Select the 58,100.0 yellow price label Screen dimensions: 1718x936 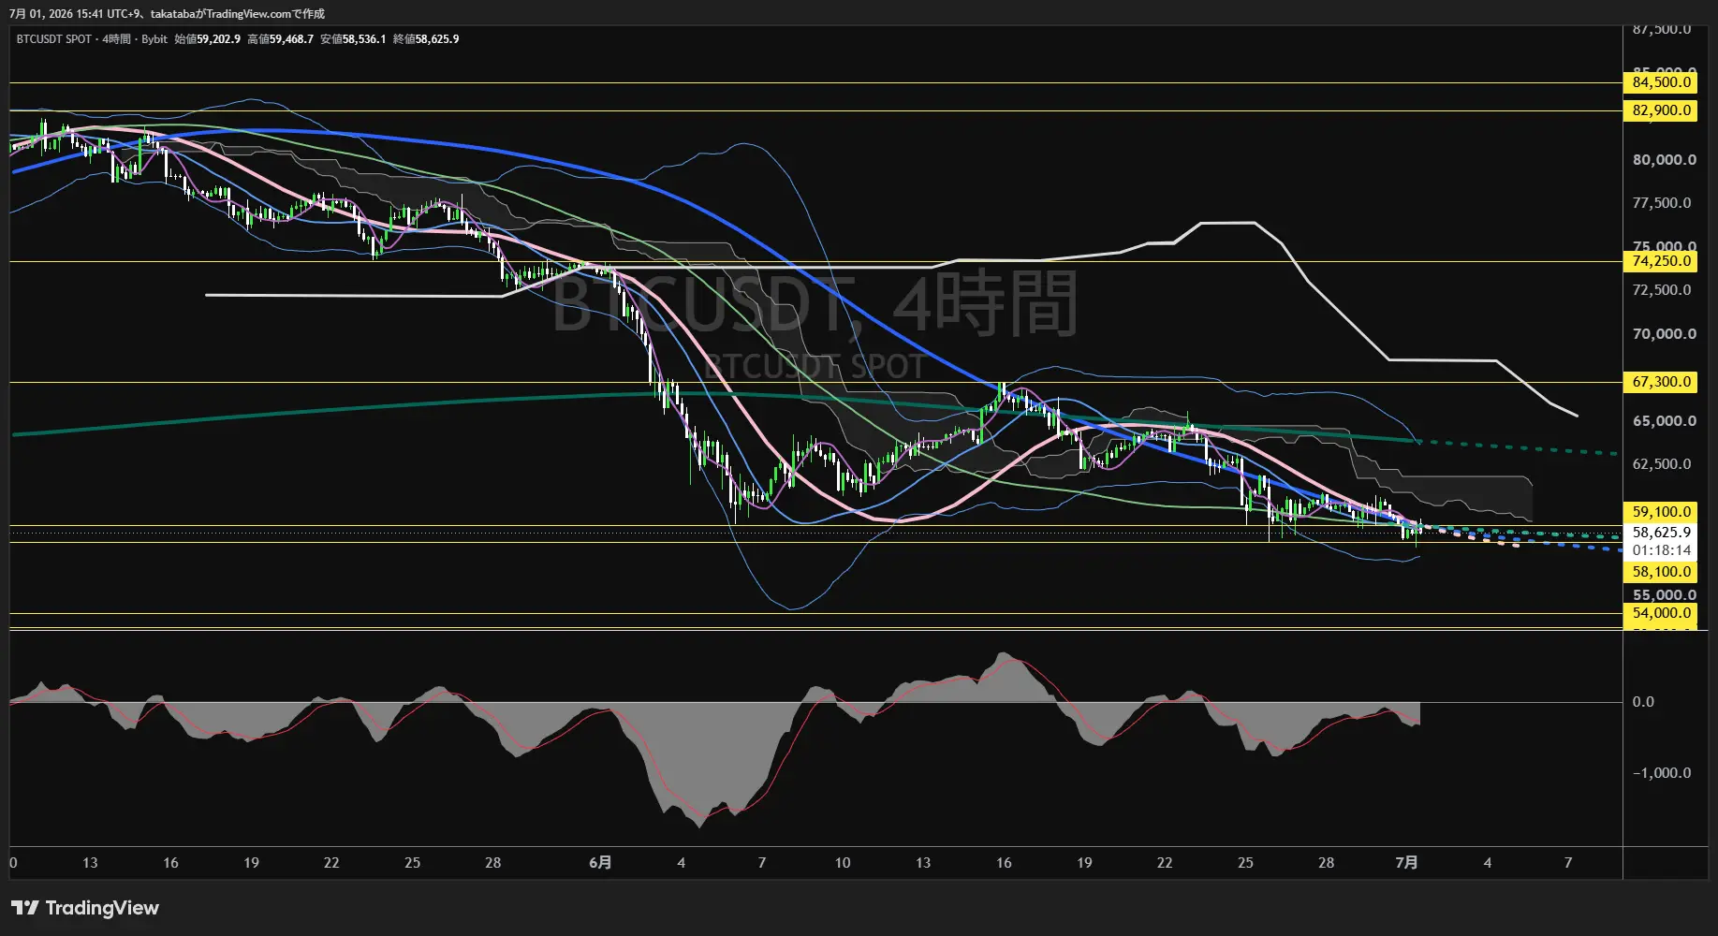pos(1662,572)
